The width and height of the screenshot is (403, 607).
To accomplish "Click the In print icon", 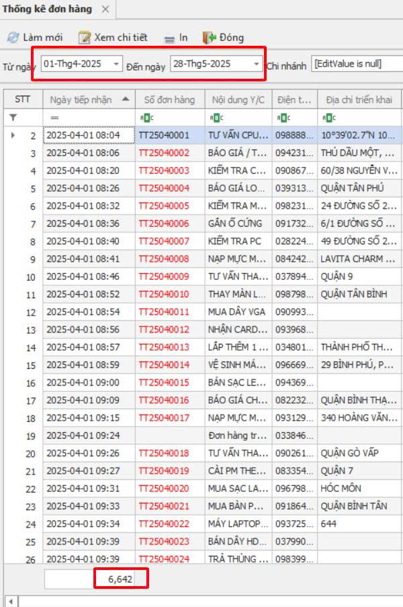I will [x=169, y=38].
